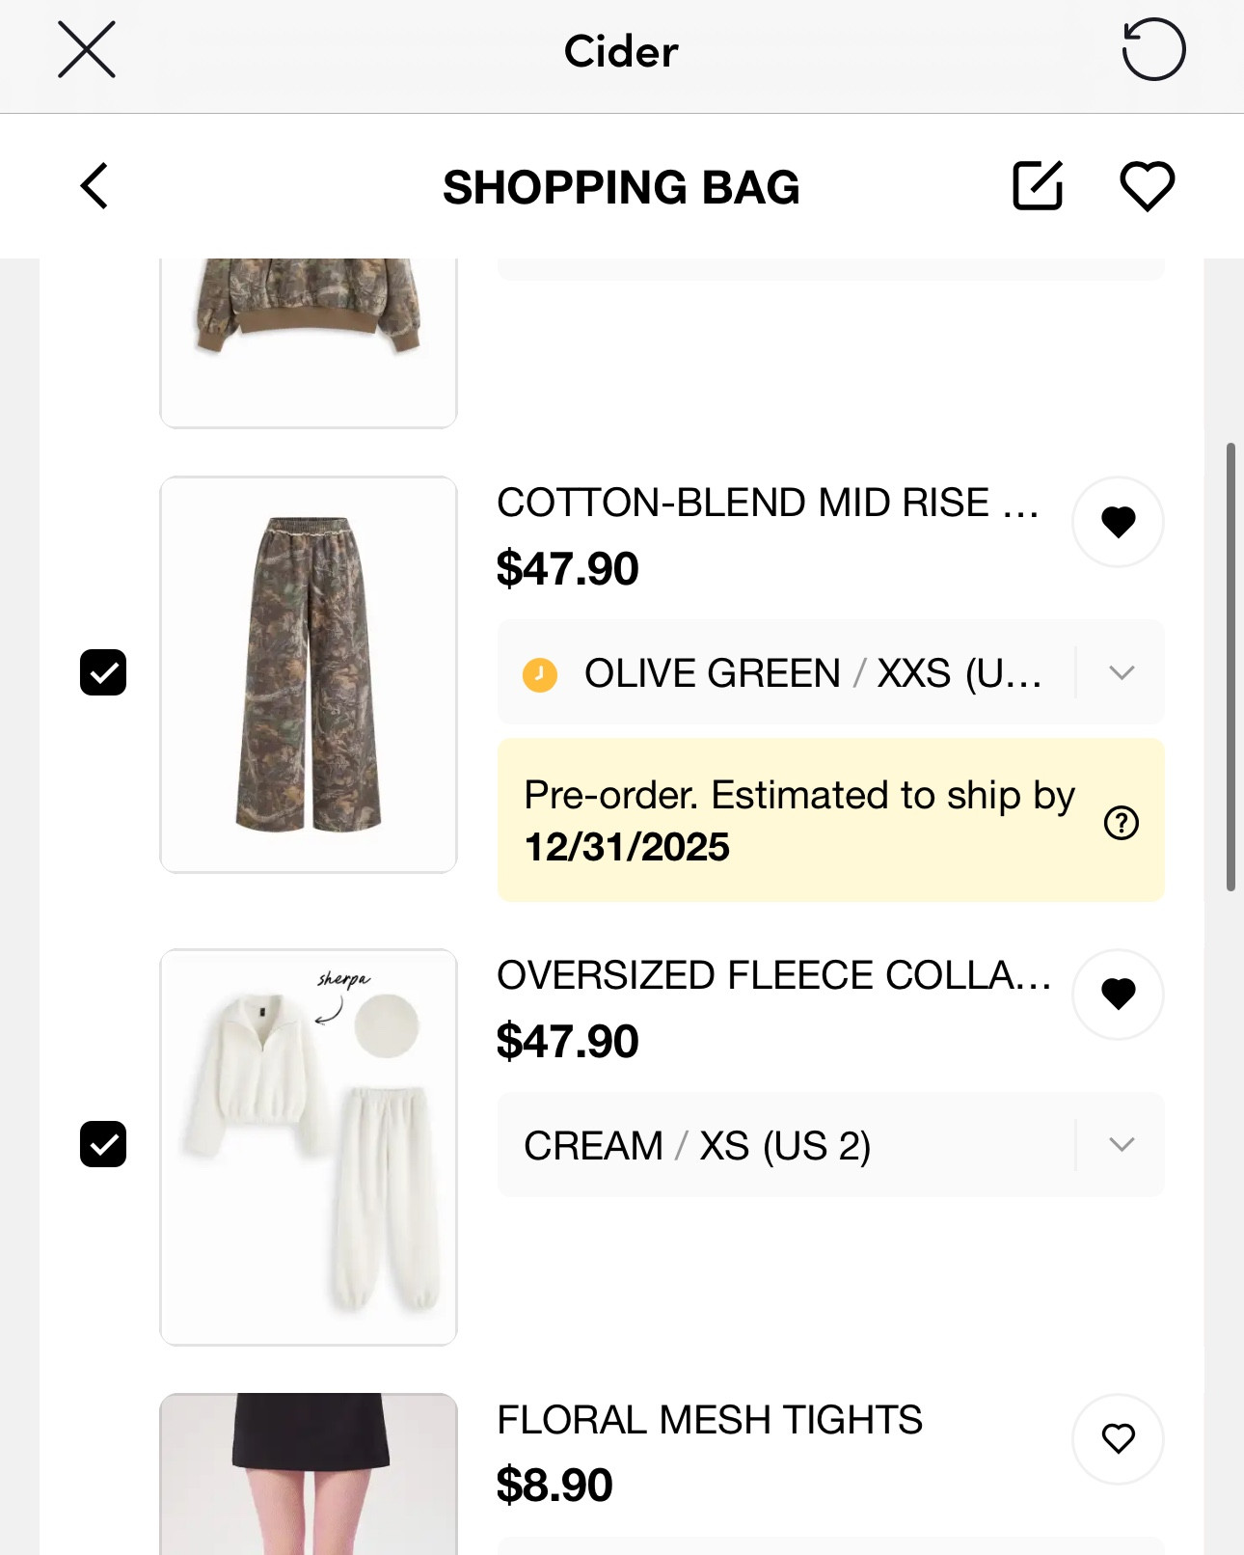Unfavorite the Oversized Fleece Collar set
Screen dimensions: 1244x1555
pos(1118,994)
